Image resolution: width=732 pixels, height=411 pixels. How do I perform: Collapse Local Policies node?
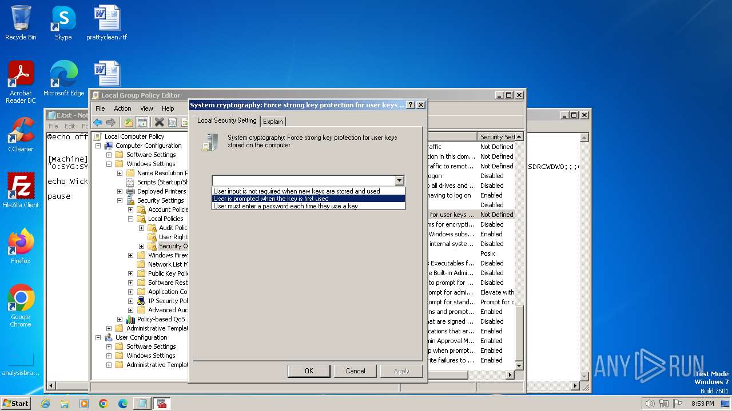130,219
